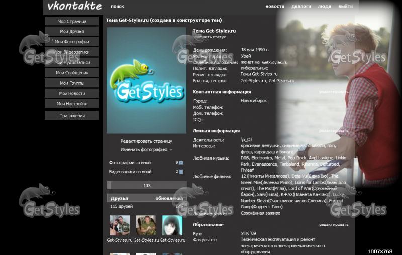402x255 pixels.
Task: Click Avril Lavigne in favorite music
Action: click(321, 158)
